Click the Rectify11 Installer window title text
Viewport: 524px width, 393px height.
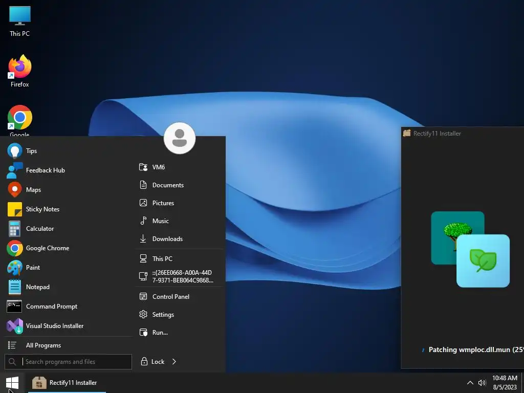pos(437,134)
